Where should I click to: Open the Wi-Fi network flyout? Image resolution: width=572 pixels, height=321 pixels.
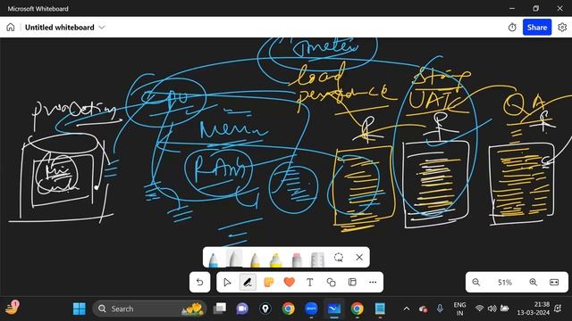479,309
